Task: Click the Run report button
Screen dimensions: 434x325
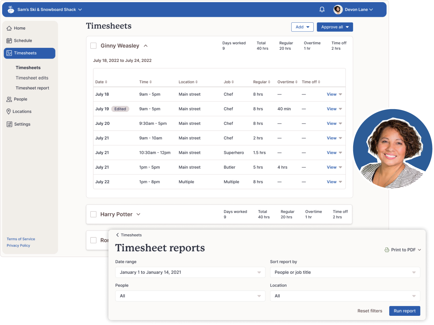Action: coord(405,311)
